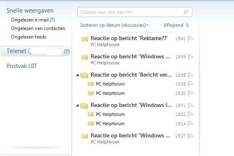
Task: Click the Snelle weergaven heading
Action: click(30, 11)
